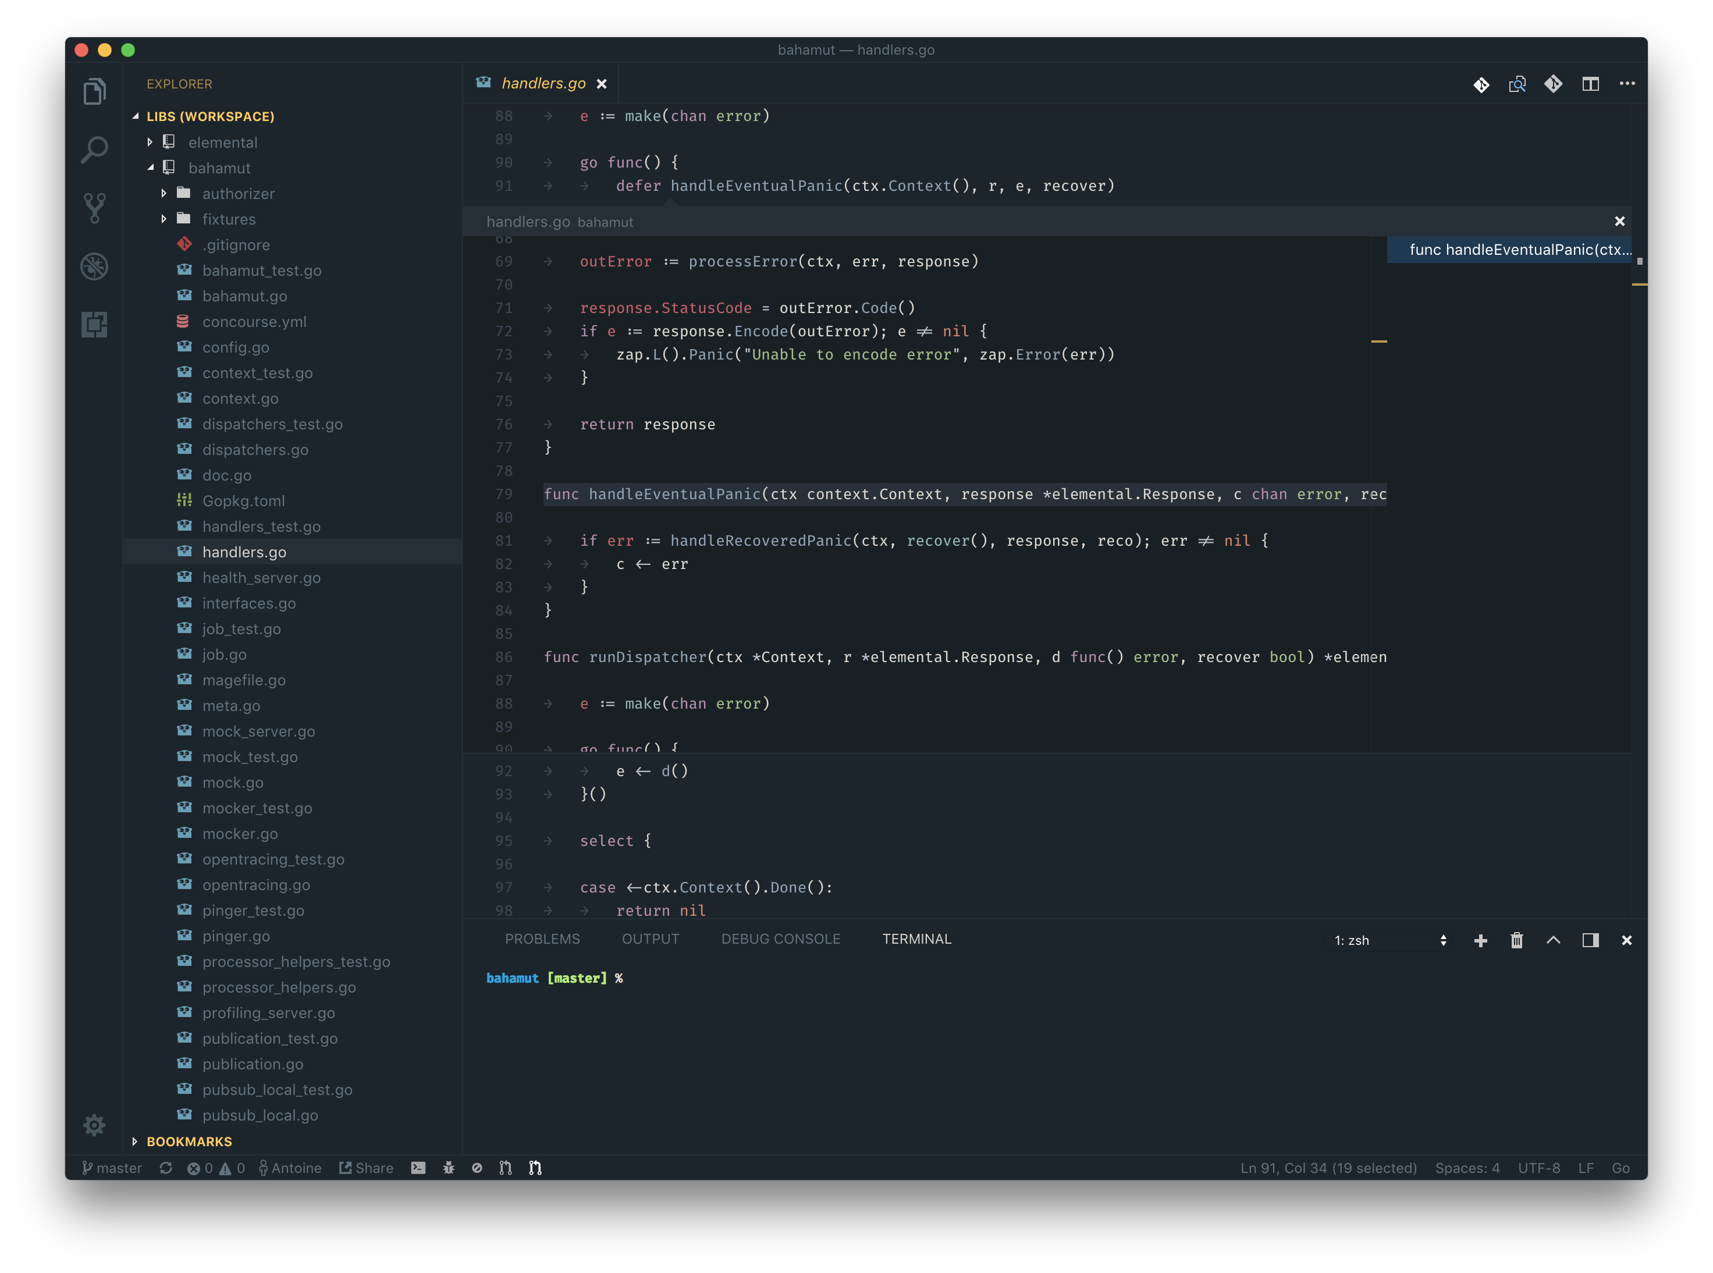This screenshot has width=1713, height=1273.
Task: Synchronize changes in the status bar
Action: (166, 1168)
